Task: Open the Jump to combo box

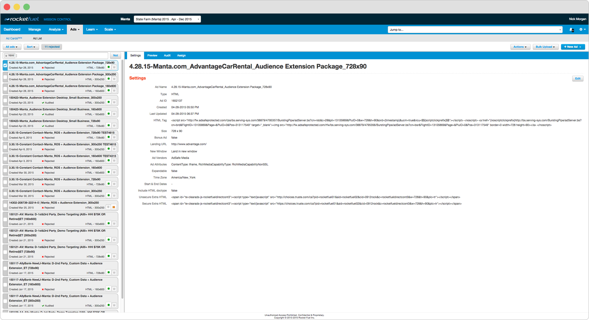Action: [x=475, y=29]
